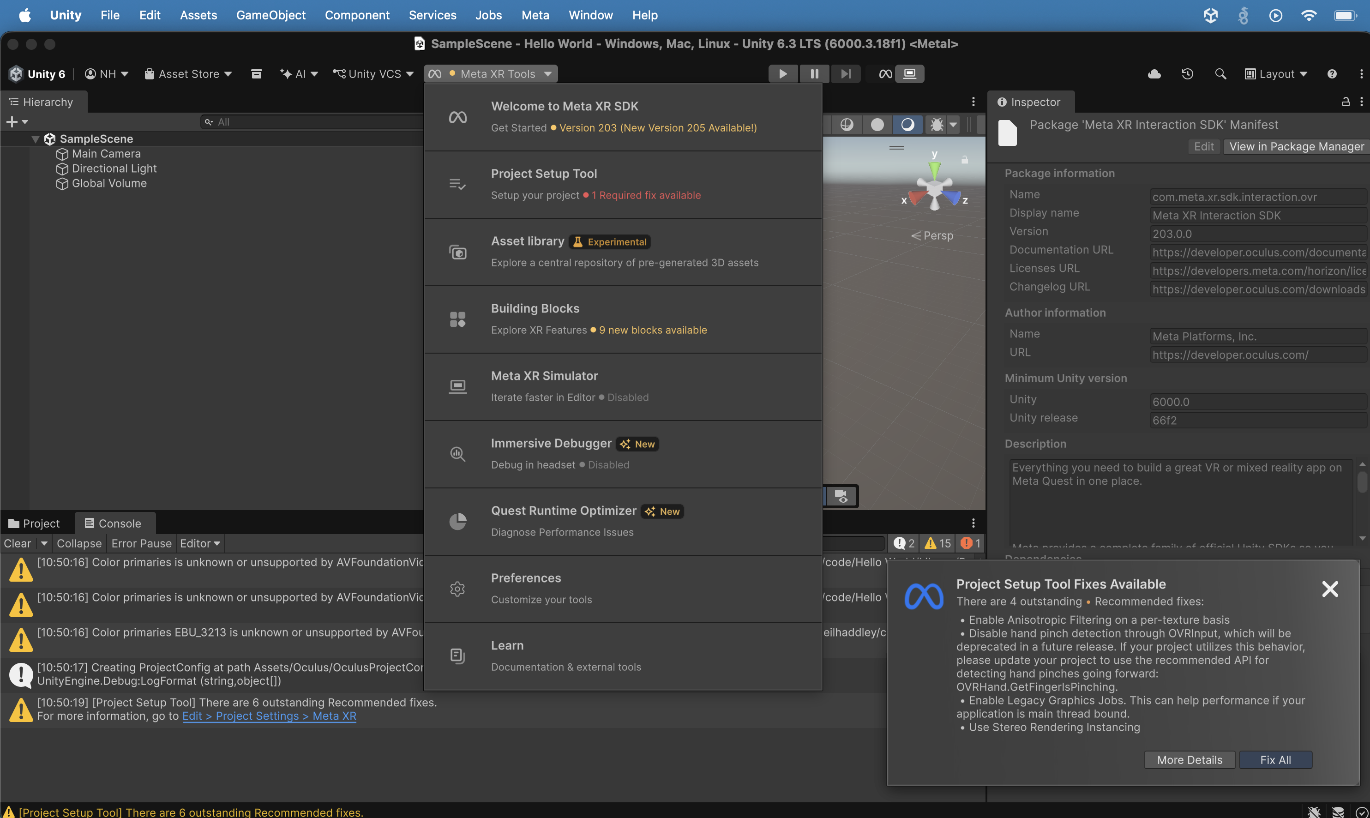Image resolution: width=1370 pixels, height=818 pixels.
Task: Open Unity Cloud icon in toolbar
Action: [x=1154, y=74]
